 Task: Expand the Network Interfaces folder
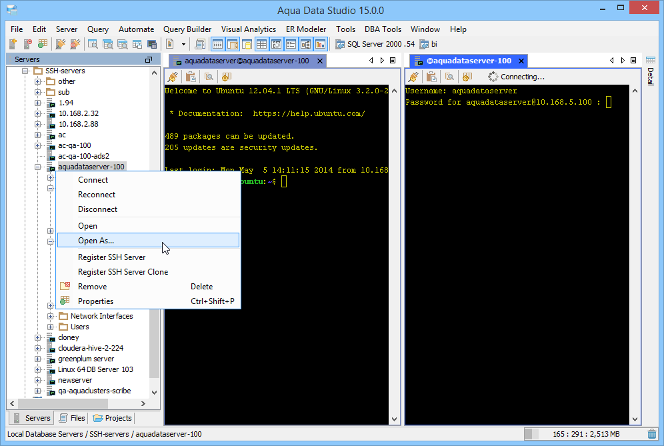50,316
